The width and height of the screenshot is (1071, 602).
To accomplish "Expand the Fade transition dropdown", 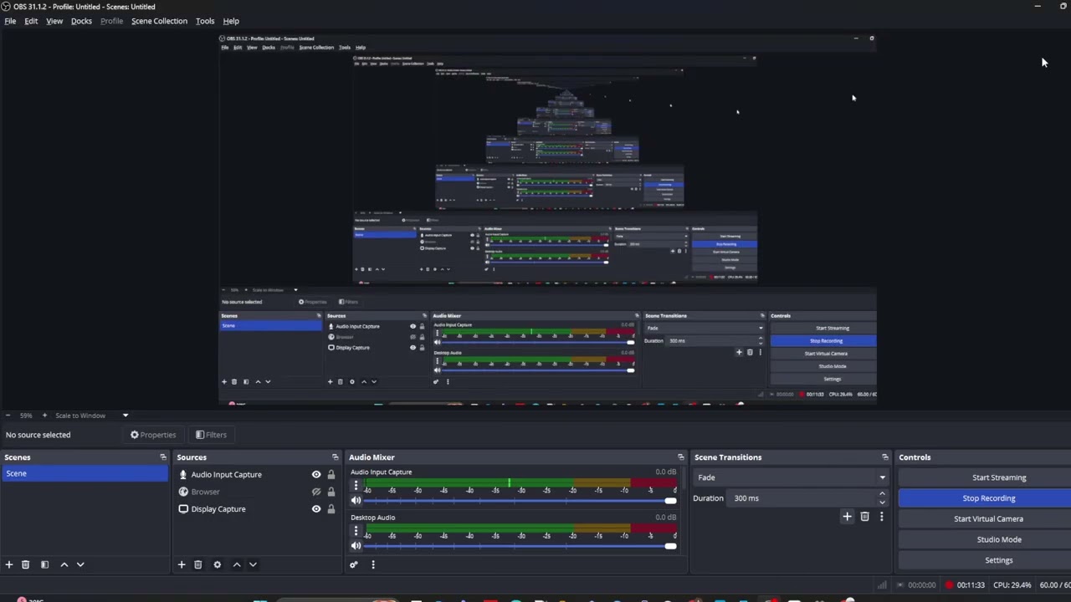I will coord(791,477).
